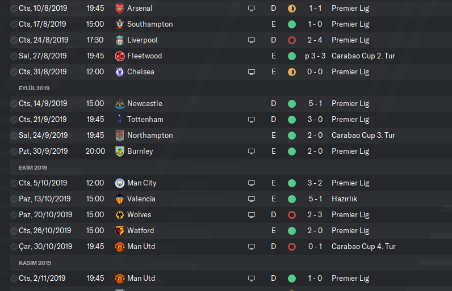Collapse the EKİM 2019 month header
This screenshot has width=452, height=291.
point(32,167)
